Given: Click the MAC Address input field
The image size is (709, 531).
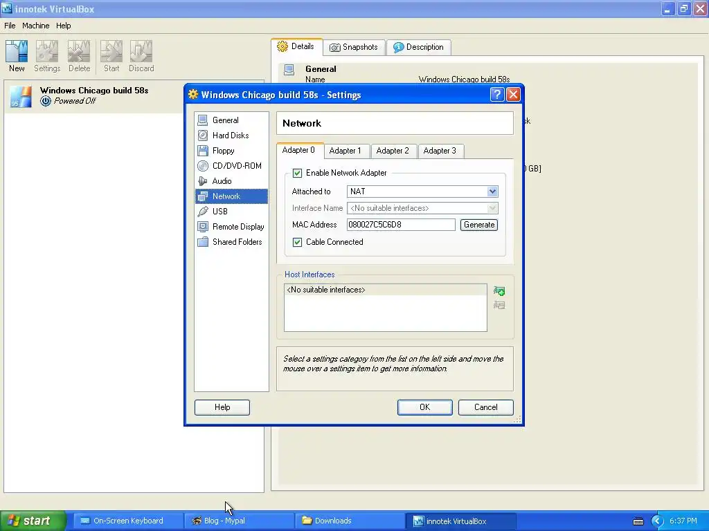Looking at the screenshot, I should 401,225.
